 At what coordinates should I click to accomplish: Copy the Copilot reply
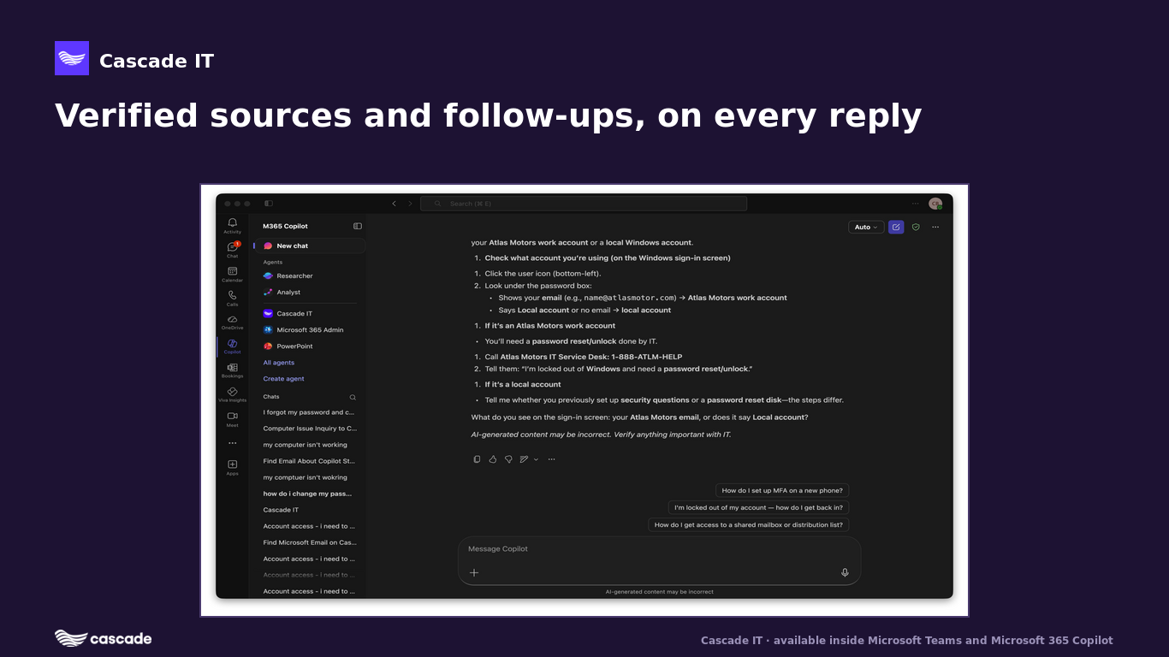(477, 459)
